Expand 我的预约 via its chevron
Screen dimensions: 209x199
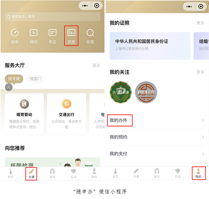203,137
